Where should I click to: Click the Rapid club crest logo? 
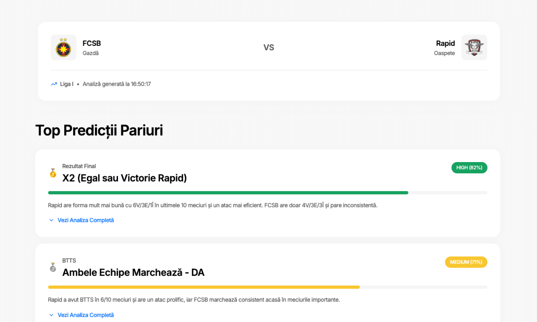474,47
